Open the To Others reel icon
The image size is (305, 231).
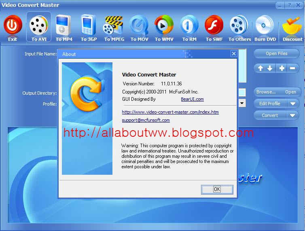click(239, 25)
